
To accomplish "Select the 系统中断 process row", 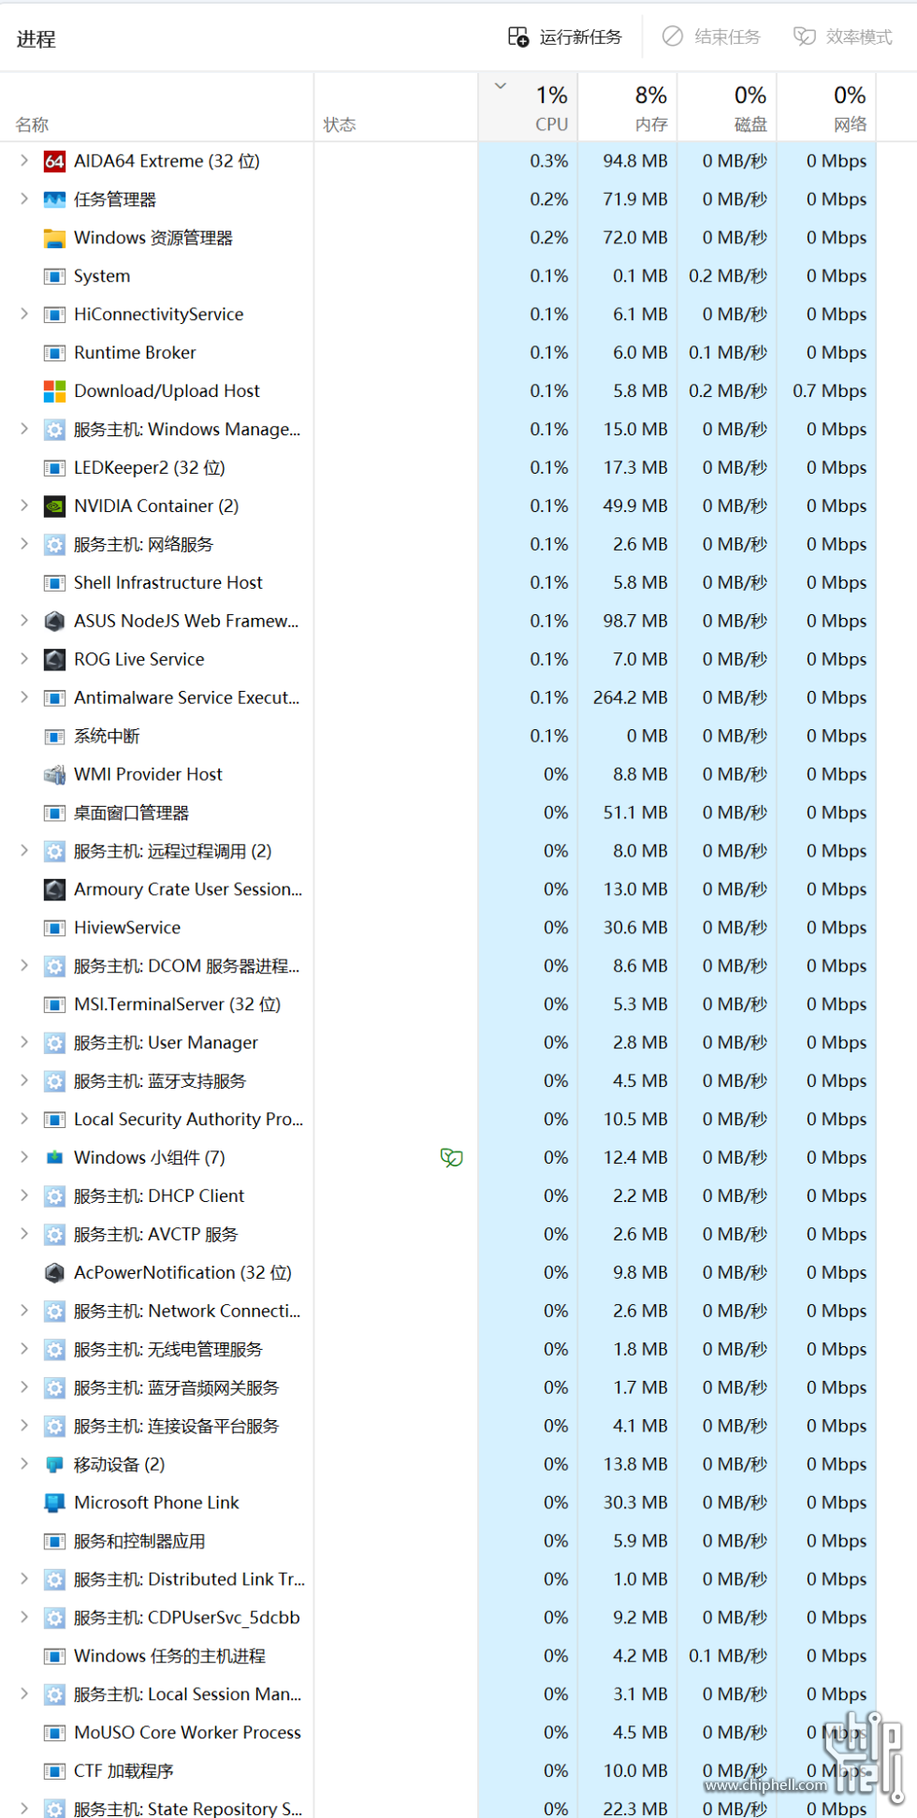I will click(438, 737).
